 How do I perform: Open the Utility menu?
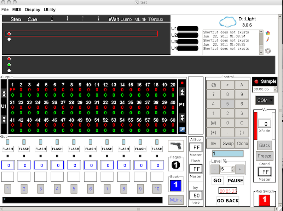click(50, 10)
